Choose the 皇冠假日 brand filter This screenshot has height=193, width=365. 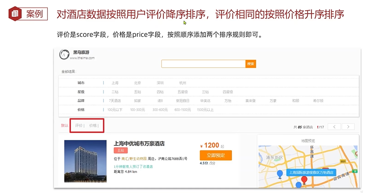coord(182,101)
